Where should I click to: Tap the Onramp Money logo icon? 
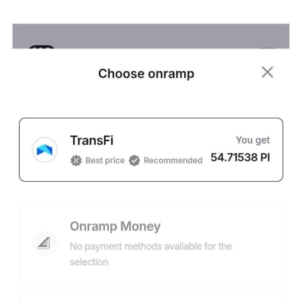[45, 243]
